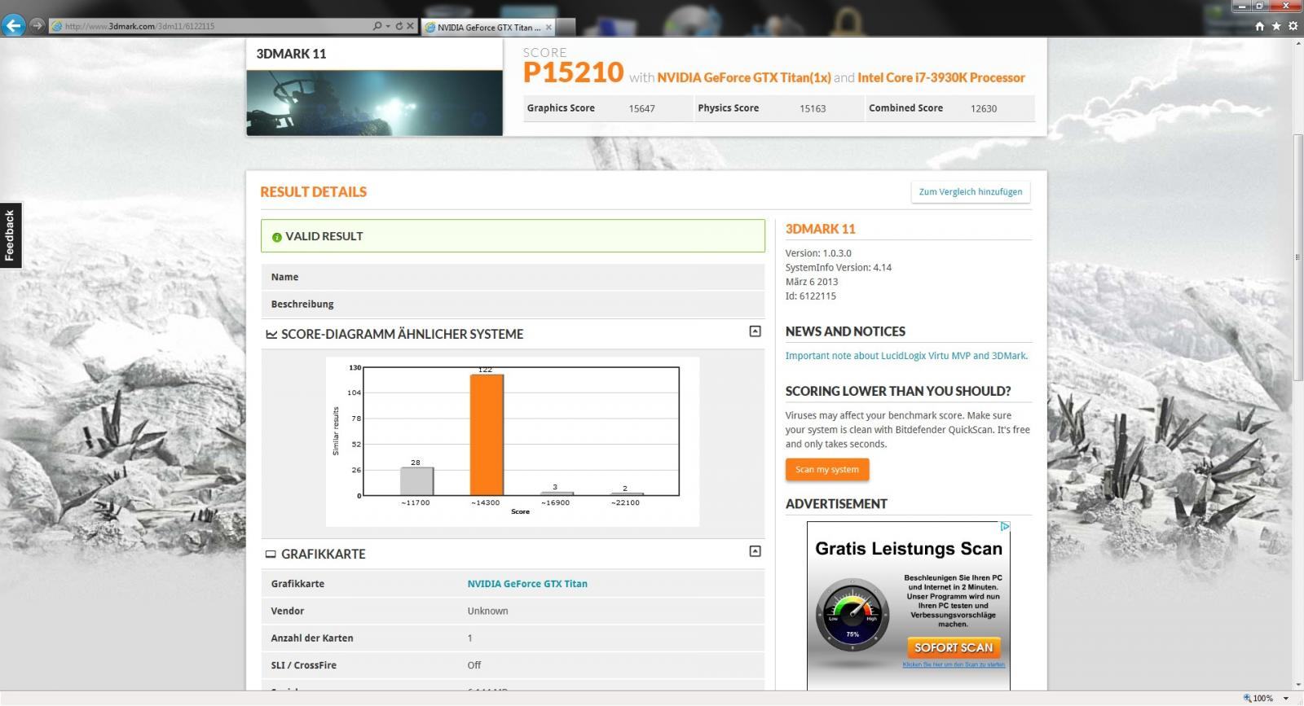Click Combined Score value 12630

tap(984, 108)
